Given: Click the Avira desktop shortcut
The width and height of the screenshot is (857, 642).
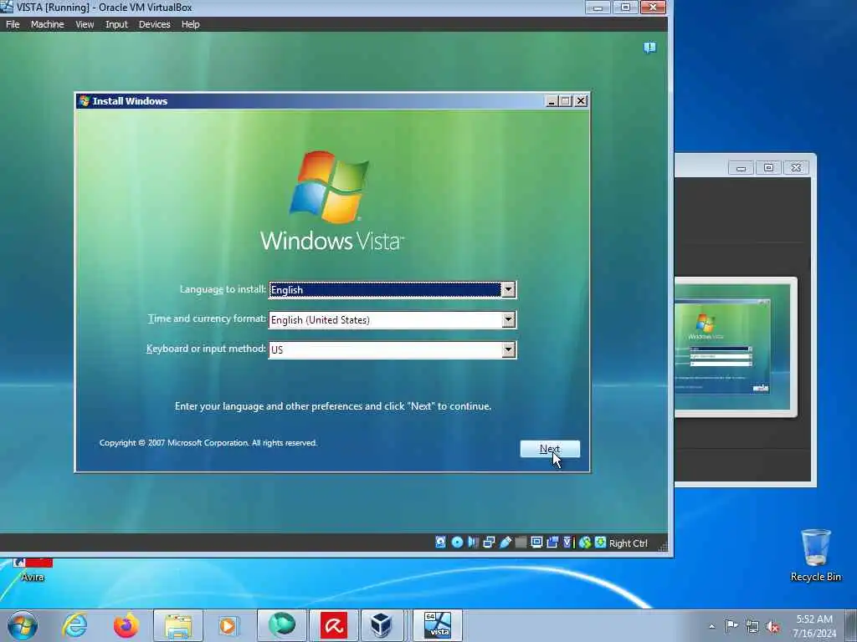Looking at the screenshot, I should [33, 569].
